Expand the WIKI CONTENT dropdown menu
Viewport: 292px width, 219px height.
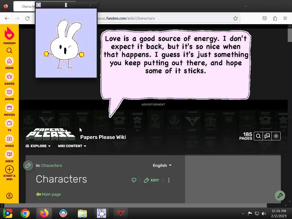pos(72,146)
